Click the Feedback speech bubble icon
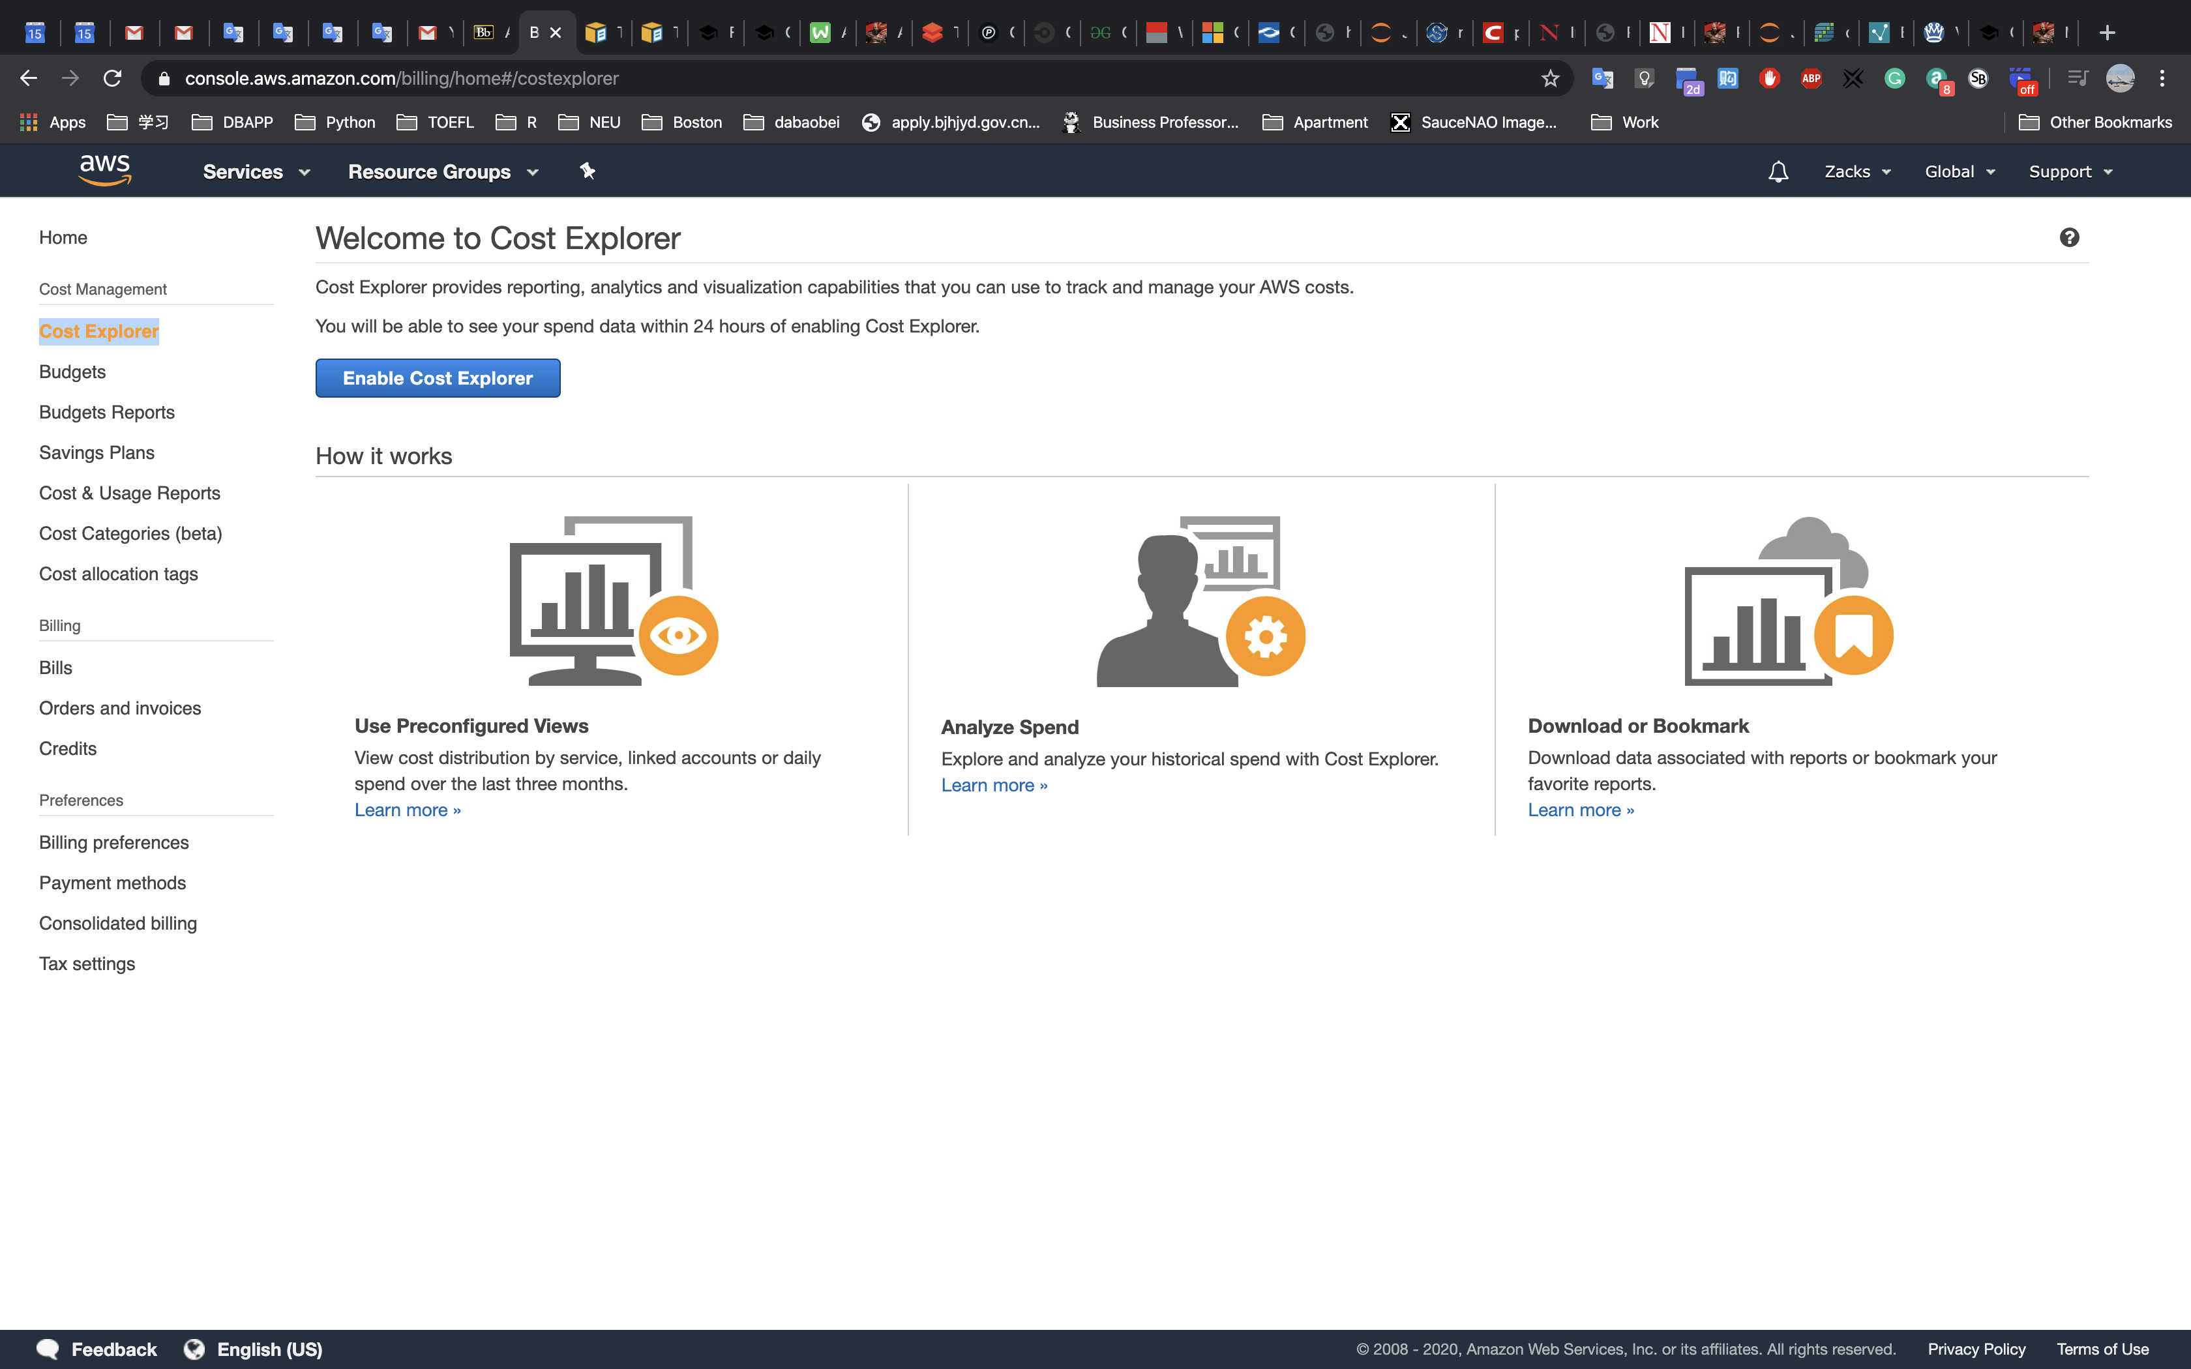 pyautogui.click(x=48, y=1349)
